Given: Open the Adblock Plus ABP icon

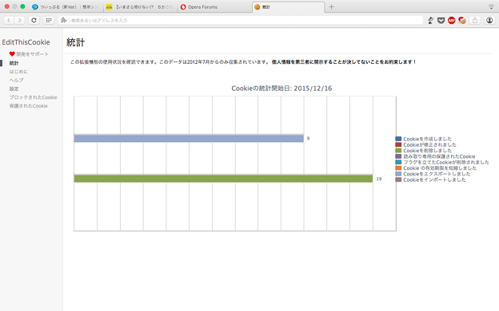Looking at the screenshot, I should point(451,20).
